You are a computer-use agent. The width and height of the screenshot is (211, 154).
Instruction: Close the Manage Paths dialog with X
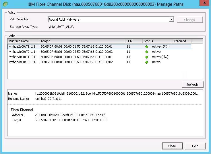tap(204, 3)
